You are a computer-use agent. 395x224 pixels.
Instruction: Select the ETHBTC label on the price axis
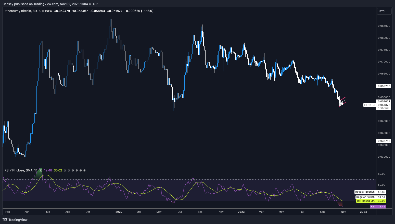point(369,105)
